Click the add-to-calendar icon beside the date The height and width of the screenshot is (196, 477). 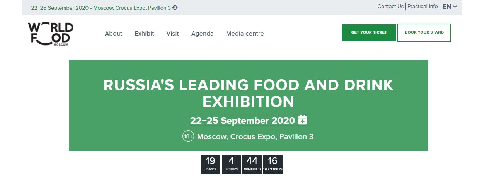coord(303,120)
